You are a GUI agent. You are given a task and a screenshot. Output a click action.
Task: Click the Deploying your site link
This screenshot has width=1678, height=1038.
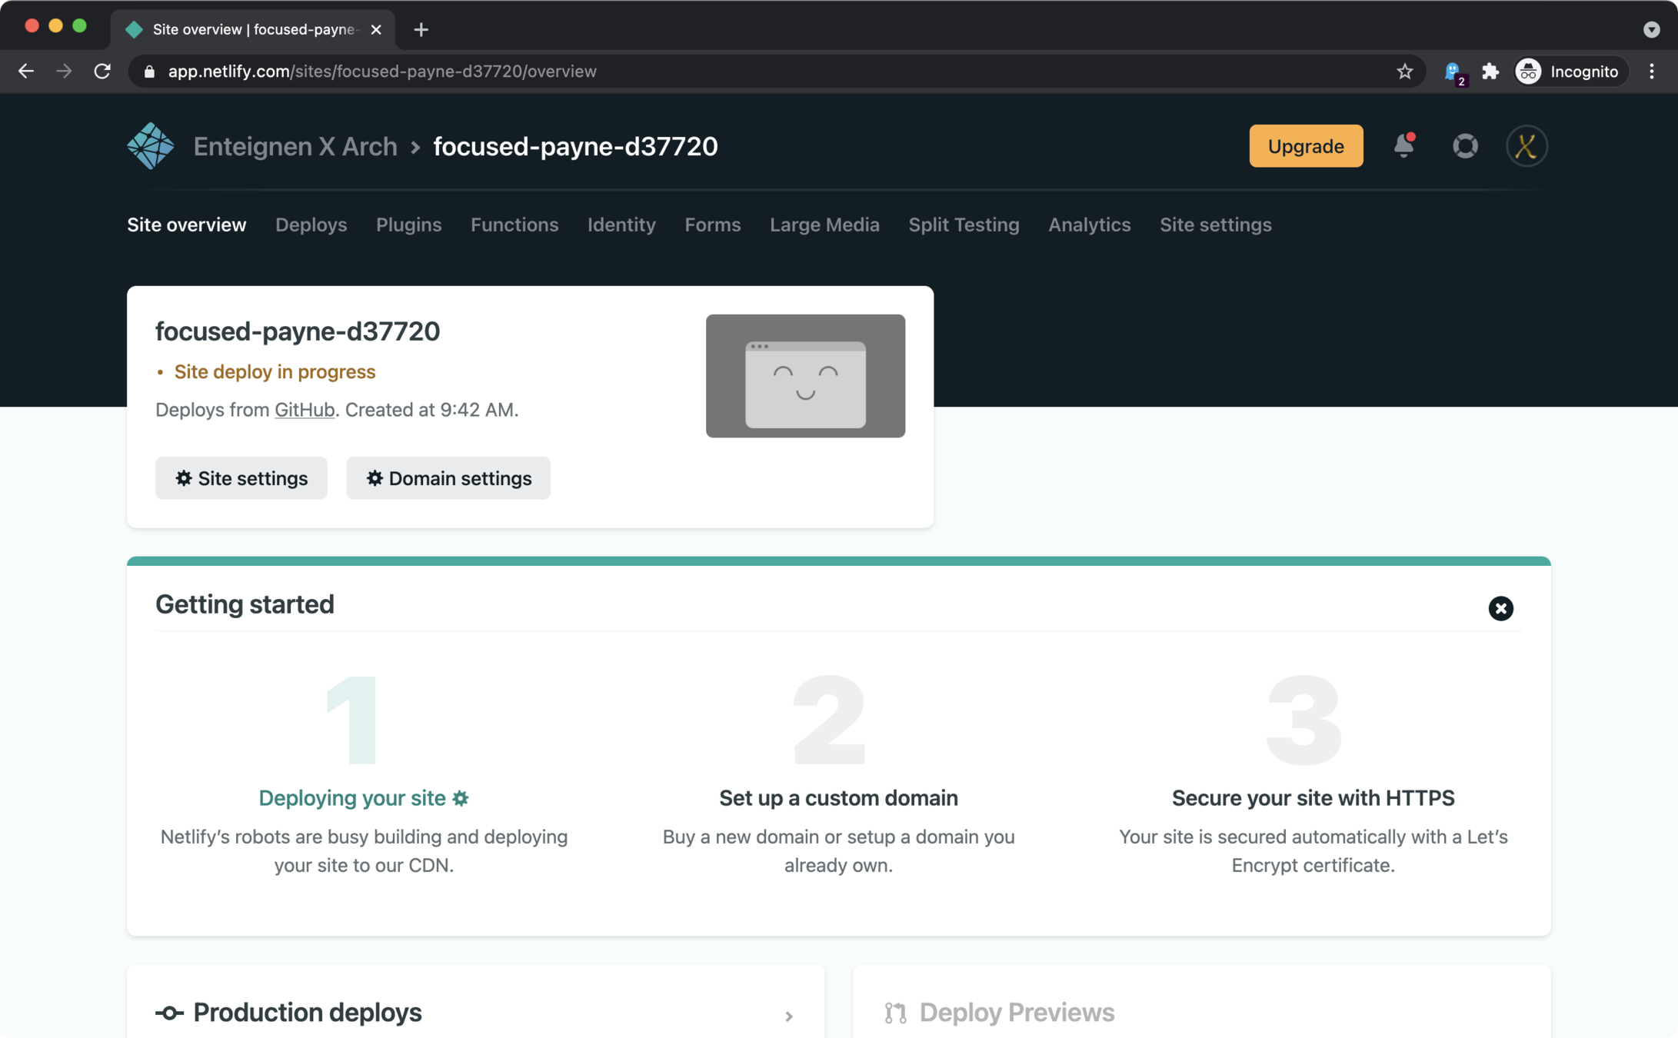point(352,798)
